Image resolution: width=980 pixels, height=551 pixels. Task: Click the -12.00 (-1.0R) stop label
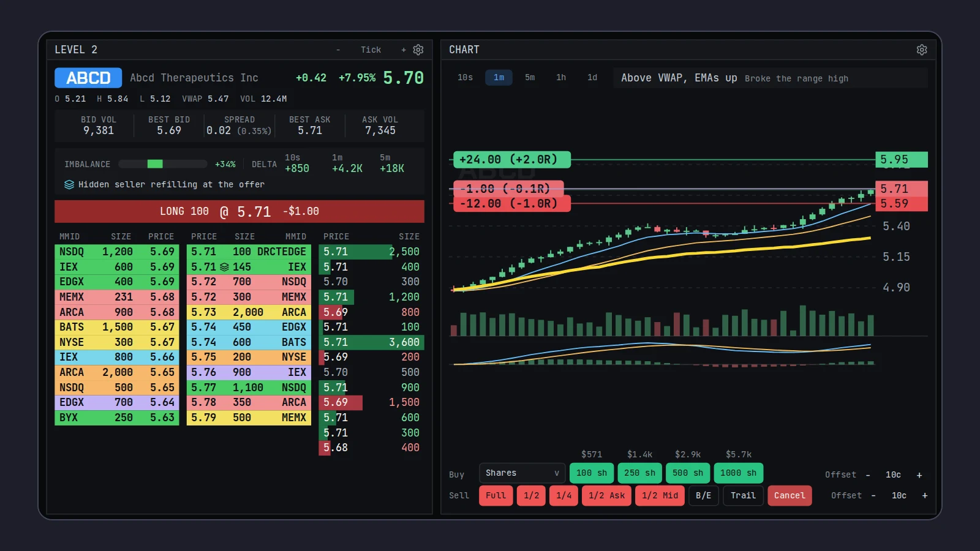[x=512, y=204]
